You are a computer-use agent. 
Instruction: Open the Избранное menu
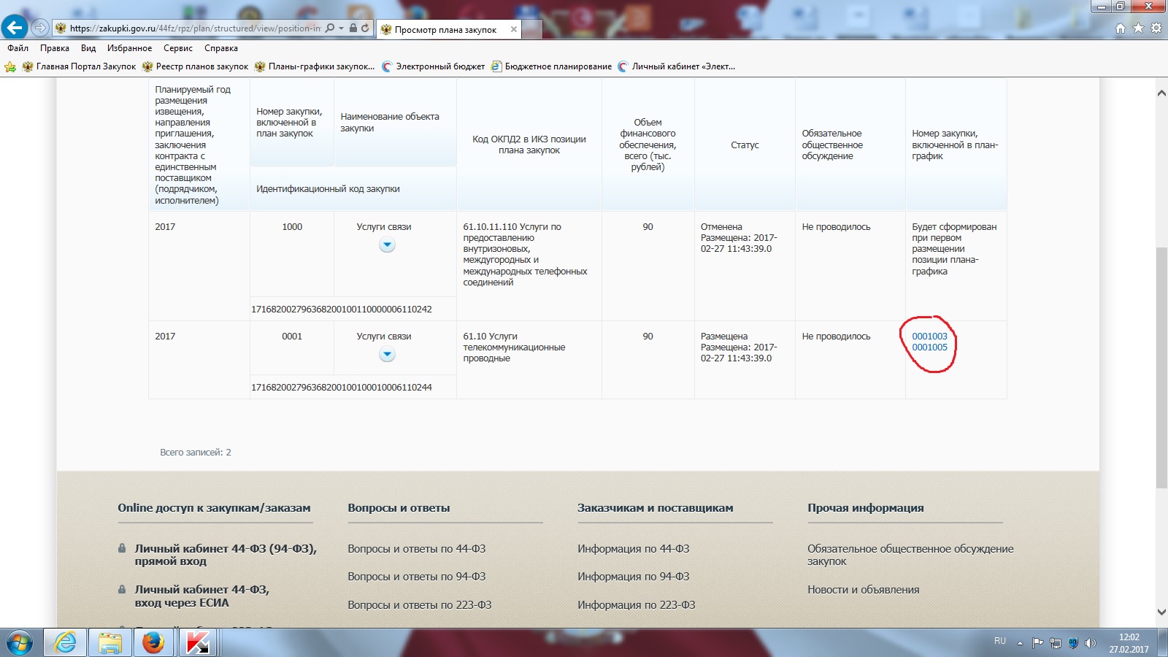pyautogui.click(x=129, y=48)
